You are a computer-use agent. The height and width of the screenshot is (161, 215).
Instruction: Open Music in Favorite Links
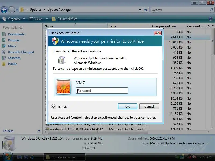(12, 46)
